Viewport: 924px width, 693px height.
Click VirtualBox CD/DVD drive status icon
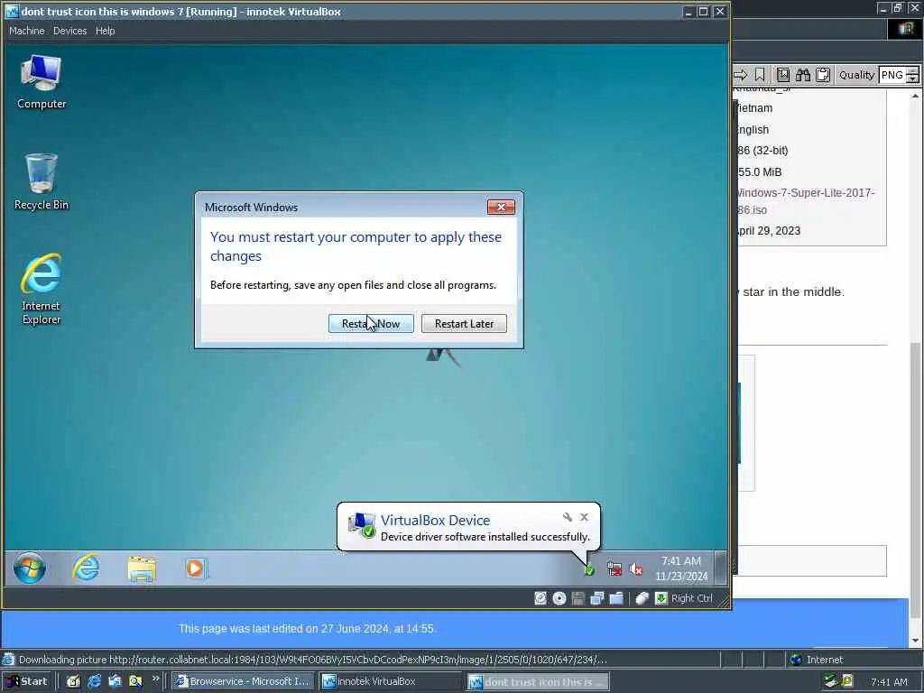pyautogui.click(x=559, y=598)
